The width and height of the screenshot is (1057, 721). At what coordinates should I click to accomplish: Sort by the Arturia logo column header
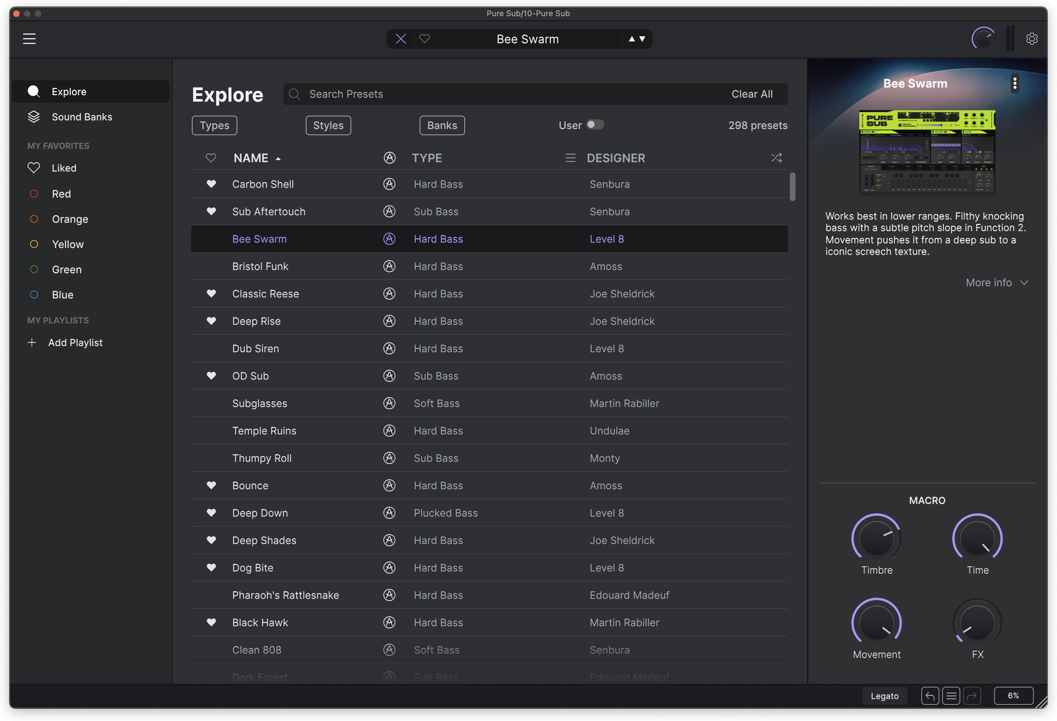point(389,158)
